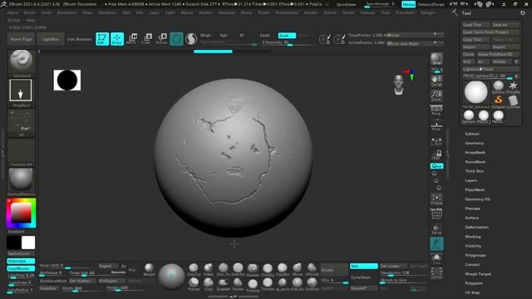Click the Frame mesh icon
Image resolution: width=532 pixels, height=299 pixels.
pos(436,199)
